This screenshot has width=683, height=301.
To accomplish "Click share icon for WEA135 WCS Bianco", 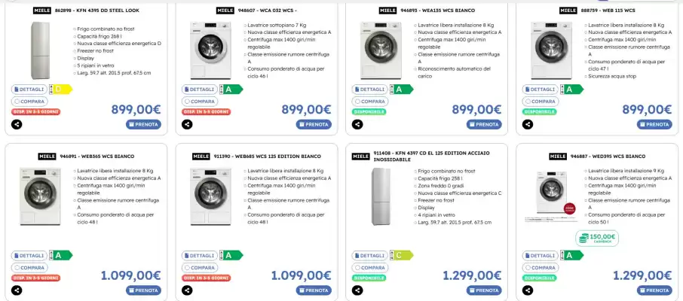I will pos(357,125).
